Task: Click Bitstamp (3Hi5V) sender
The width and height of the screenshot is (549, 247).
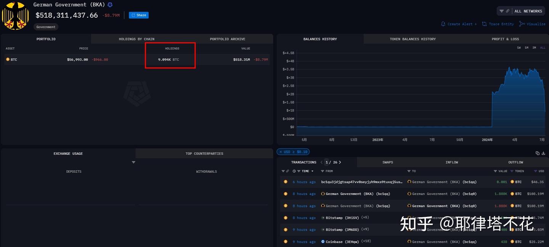Action: [x=342, y=218]
